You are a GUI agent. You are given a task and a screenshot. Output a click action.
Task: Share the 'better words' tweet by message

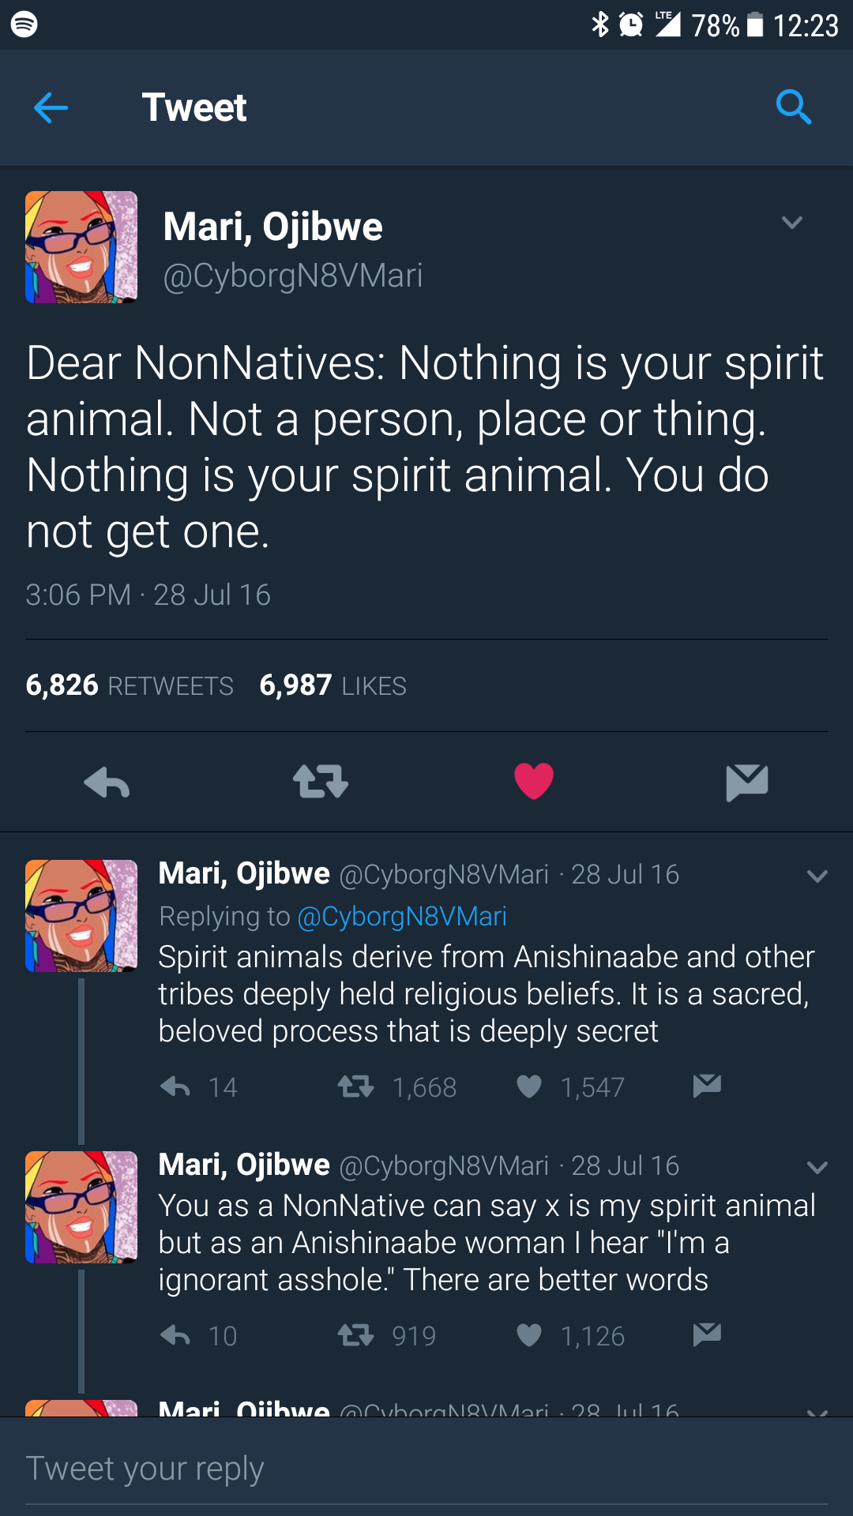707,1334
